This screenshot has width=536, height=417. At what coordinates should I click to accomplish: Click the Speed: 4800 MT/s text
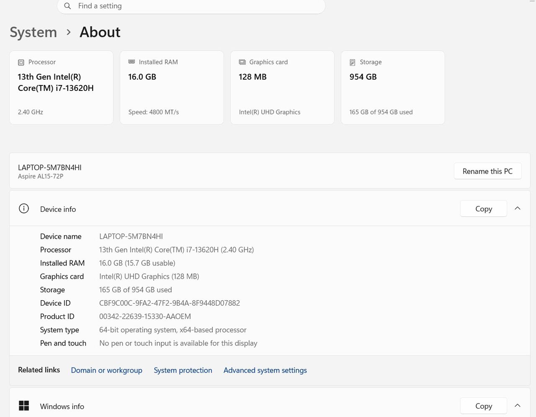click(154, 112)
